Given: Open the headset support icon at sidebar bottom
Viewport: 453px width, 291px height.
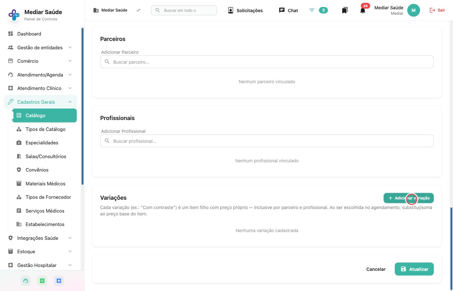Looking at the screenshot, I should click(26, 281).
